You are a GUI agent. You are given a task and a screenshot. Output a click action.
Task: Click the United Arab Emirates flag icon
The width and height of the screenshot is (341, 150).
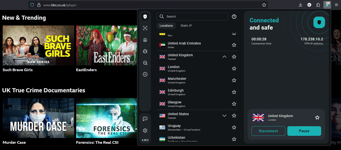tap(162, 45)
